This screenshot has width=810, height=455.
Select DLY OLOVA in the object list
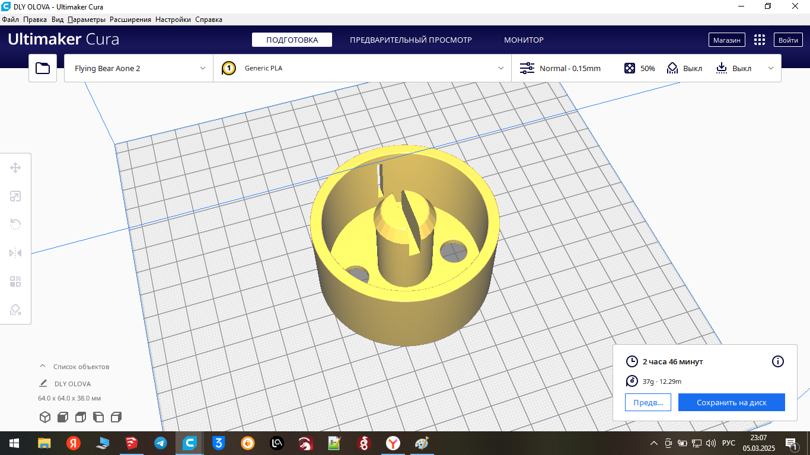(72, 383)
